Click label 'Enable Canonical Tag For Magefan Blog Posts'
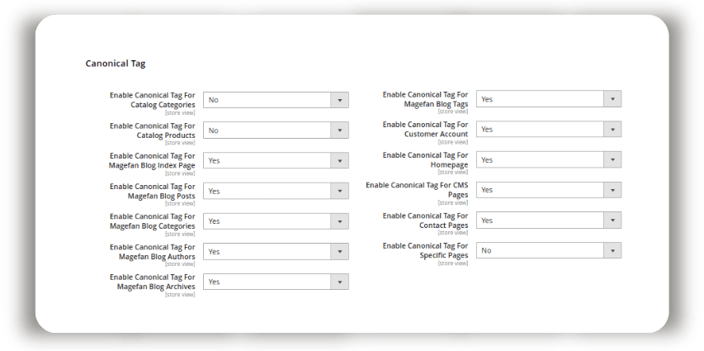704x351 pixels. coord(152,191)
